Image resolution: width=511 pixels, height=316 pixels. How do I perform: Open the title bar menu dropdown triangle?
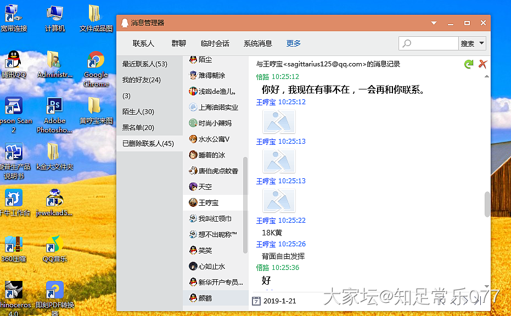434,23
